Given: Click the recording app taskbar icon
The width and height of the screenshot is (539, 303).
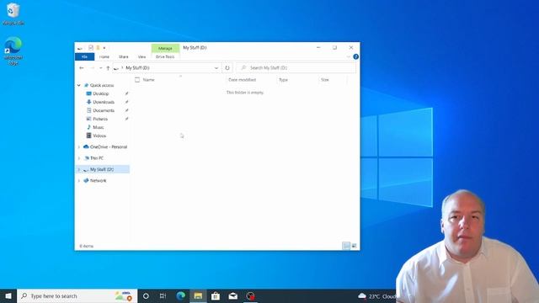Looking at the screenshot, I should click(250, 295).
